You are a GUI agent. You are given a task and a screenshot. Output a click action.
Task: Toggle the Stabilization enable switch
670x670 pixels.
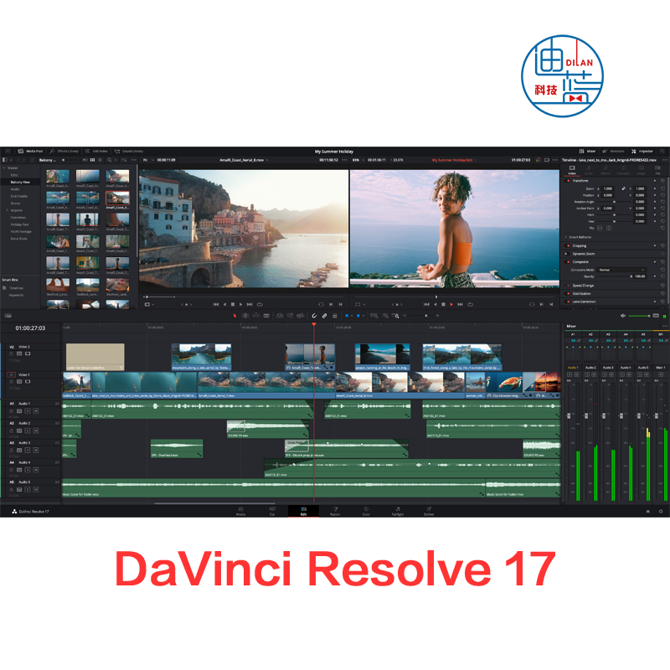pos(568,294)
